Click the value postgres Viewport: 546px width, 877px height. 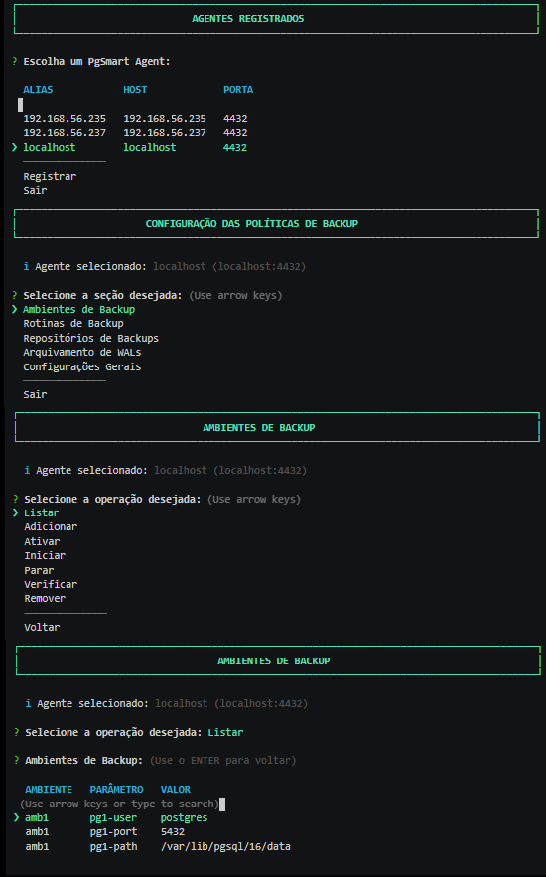click(184, 817)
